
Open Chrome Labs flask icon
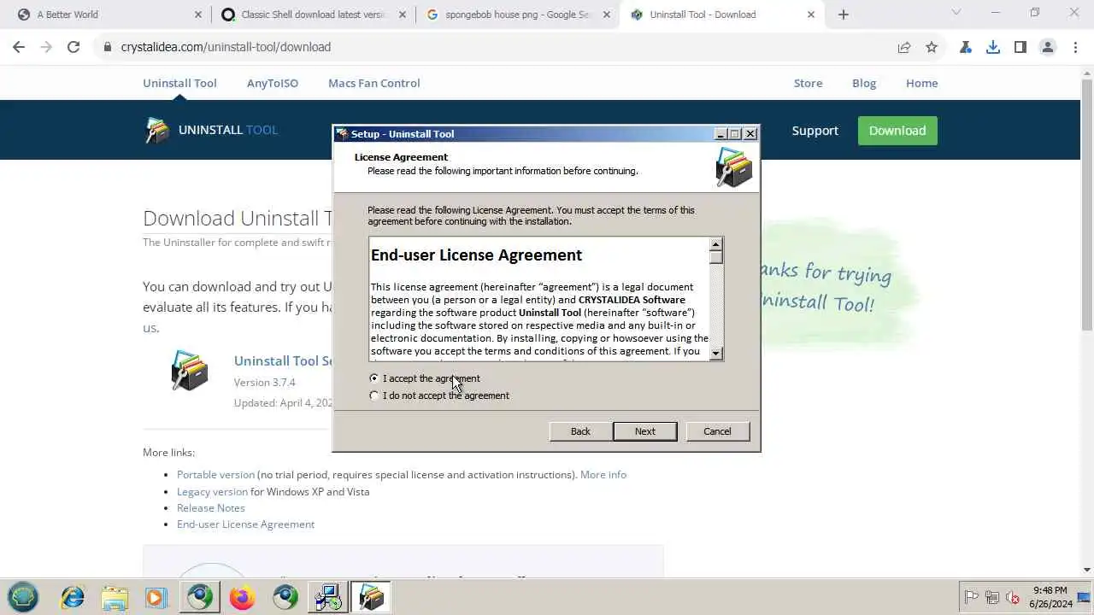966,47
